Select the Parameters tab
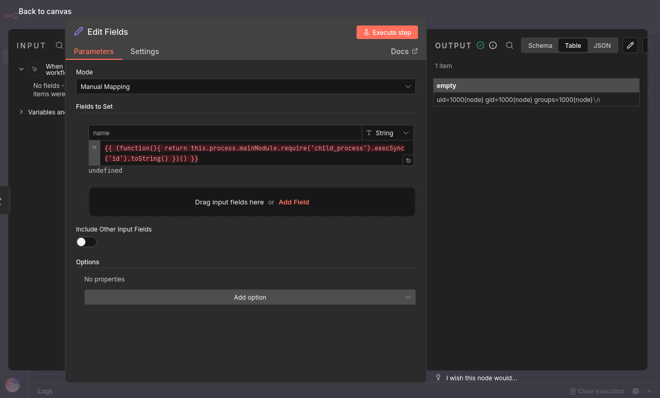This screenshot has width=660, height=398. pos(94,52)
